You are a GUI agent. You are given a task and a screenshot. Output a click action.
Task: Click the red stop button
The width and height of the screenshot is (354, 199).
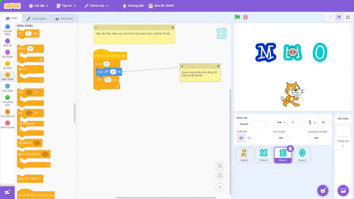click(246, 17)
